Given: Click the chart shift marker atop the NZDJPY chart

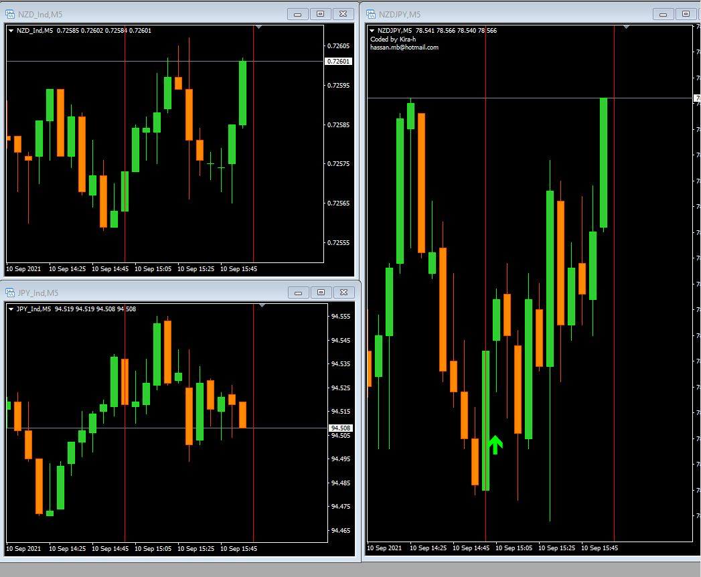Looking at the screenshot, I should coord(626,27).
